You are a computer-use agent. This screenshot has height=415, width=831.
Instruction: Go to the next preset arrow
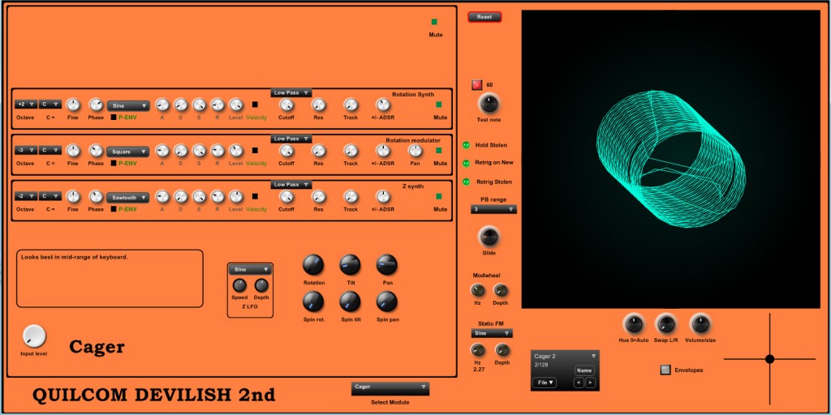click(590, 383)
